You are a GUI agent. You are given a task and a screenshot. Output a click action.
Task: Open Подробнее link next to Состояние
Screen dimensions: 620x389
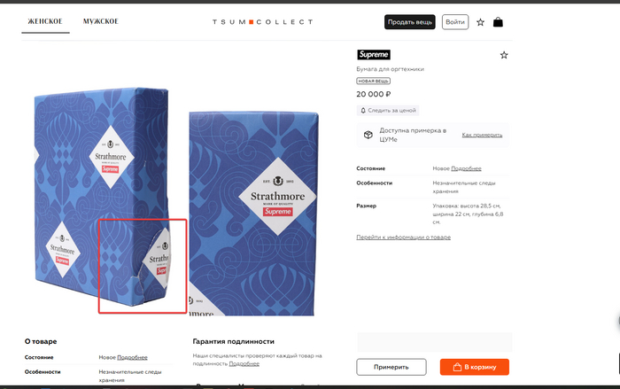[x=466, y=168]
